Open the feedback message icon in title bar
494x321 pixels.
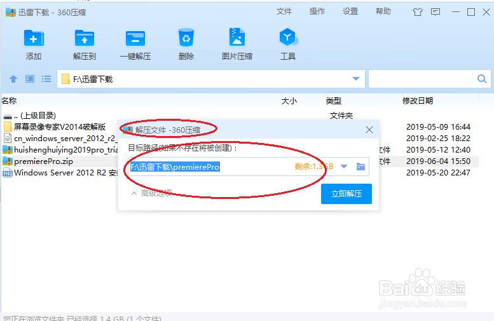point(436,12)
